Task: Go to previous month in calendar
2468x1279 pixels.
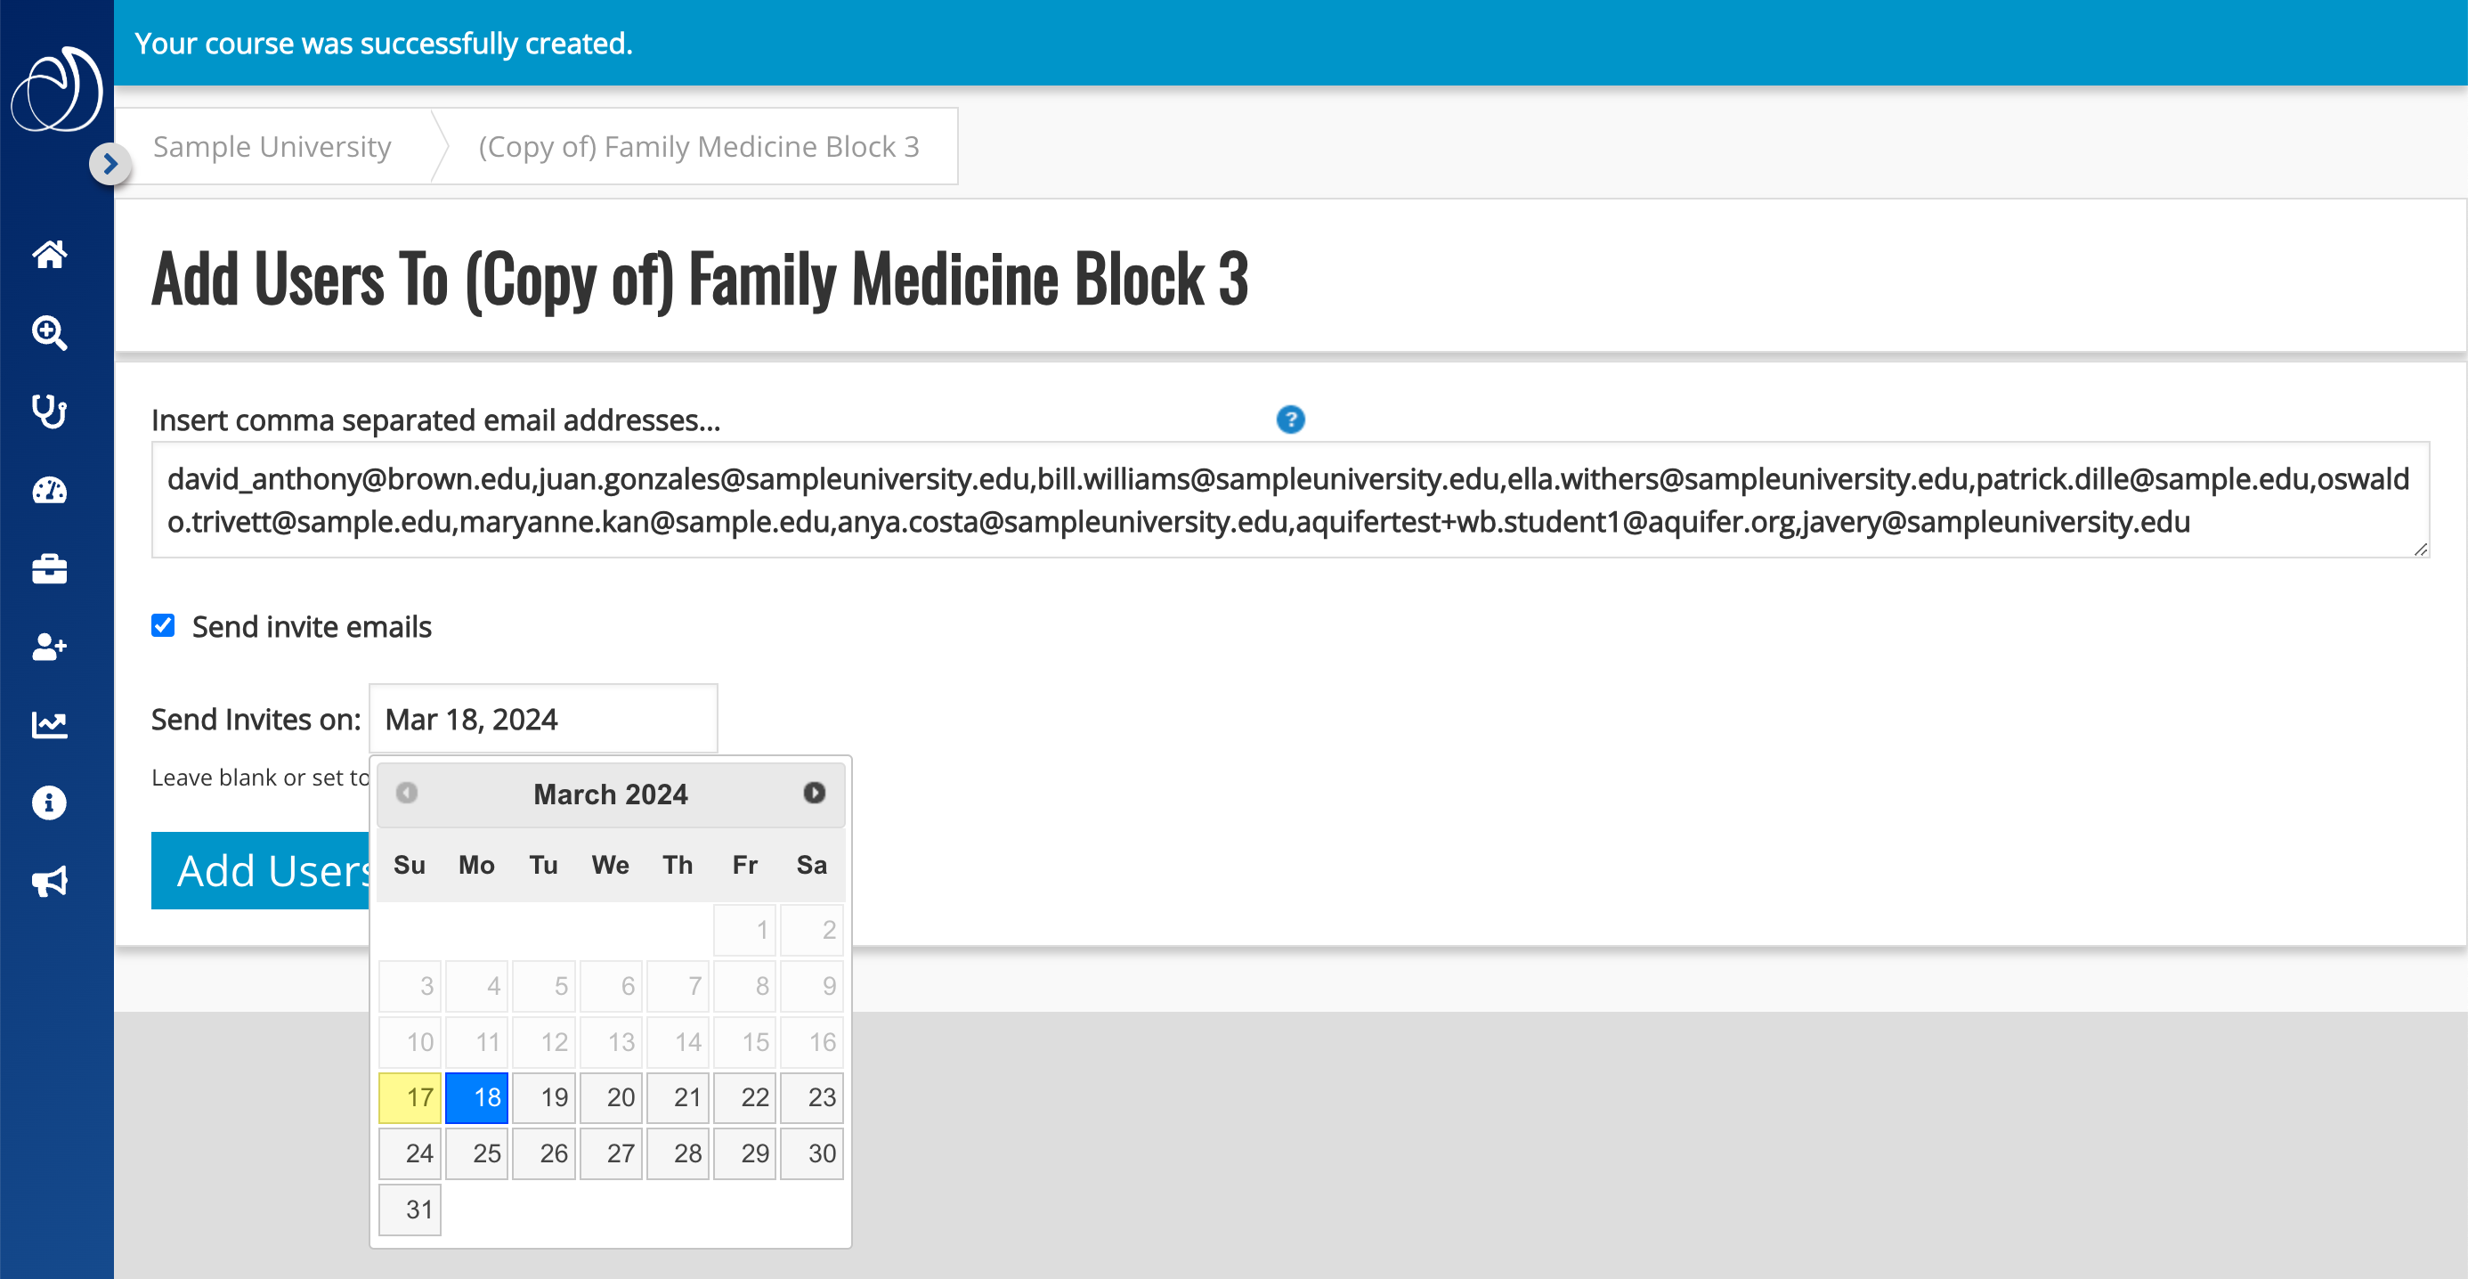Action: click(x=406, y=793)
